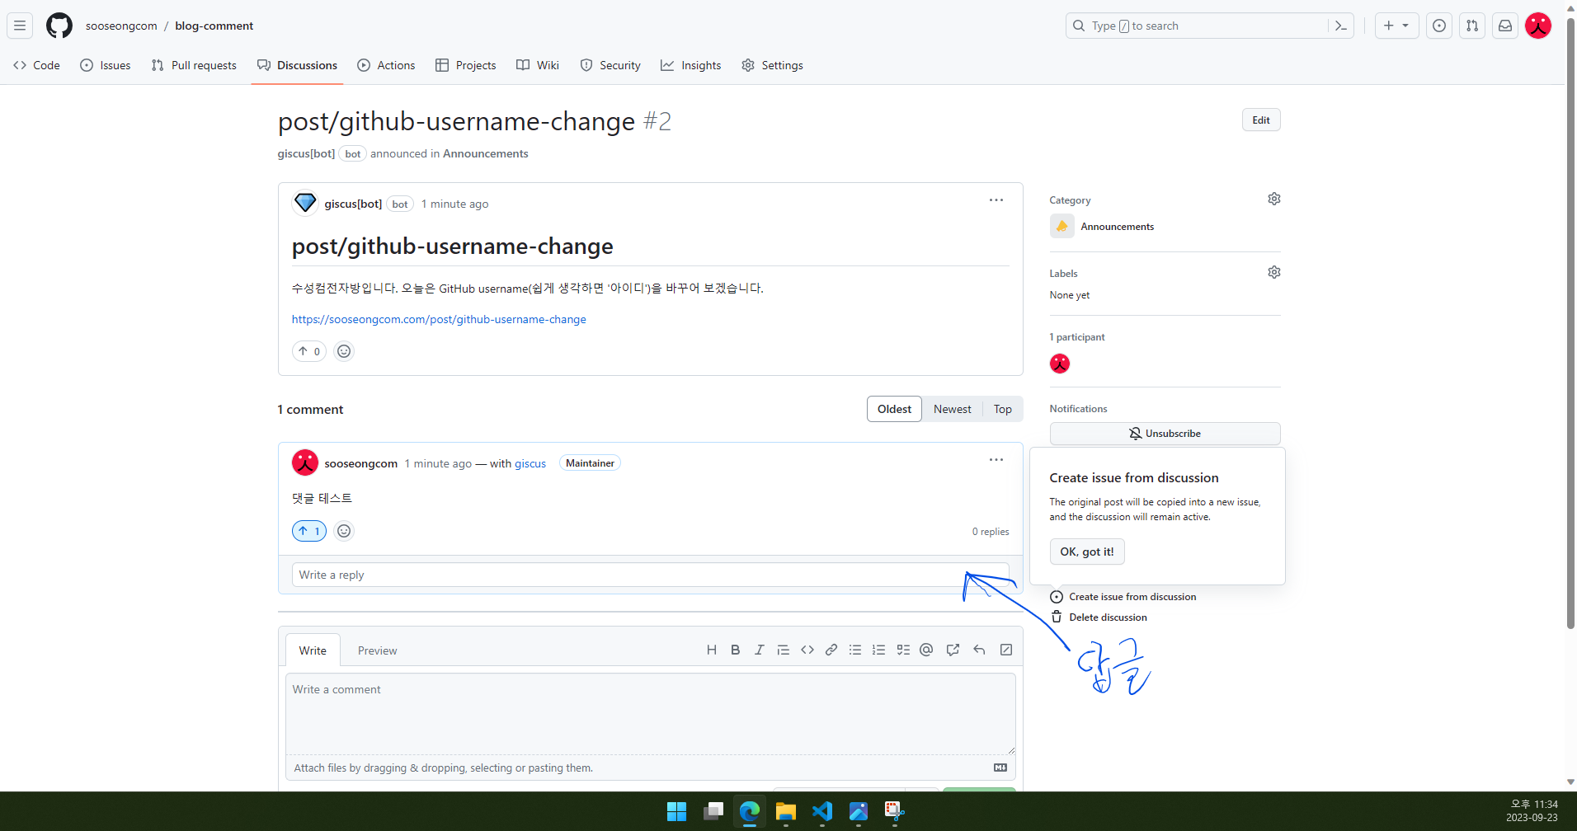This screenshot has height=831, width=1577.
Task: Click the Unsubscribe notifications button
Action: click(x=1165, y=434)
